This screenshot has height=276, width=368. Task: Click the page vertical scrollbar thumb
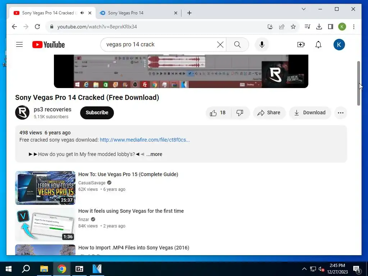(359, 83)
